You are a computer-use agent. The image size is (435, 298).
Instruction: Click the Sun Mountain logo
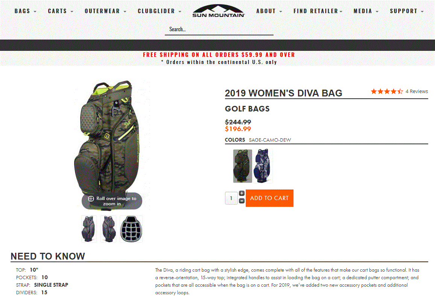click(219, 11)
